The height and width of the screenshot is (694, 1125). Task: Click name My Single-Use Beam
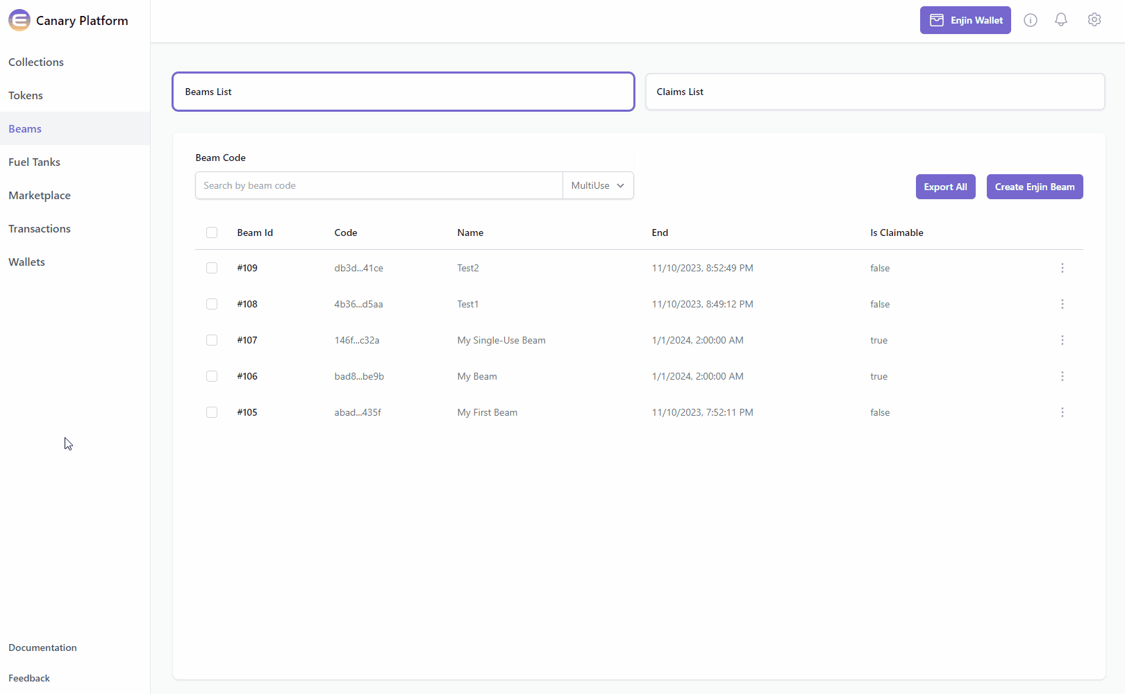(x=501, y=340)
